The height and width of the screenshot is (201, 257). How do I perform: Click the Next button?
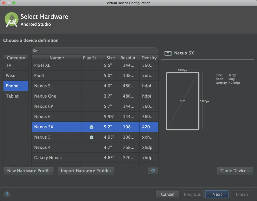tap(217, 194)
